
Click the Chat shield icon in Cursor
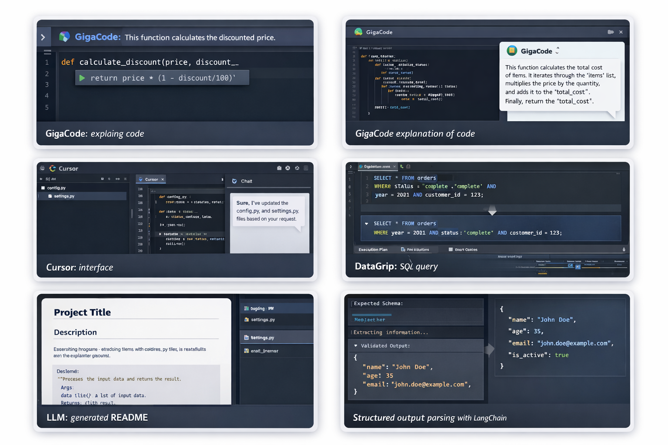[234, 181]
